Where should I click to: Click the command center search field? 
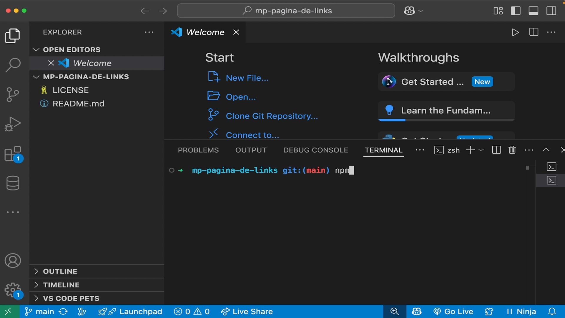pos(286,11)
